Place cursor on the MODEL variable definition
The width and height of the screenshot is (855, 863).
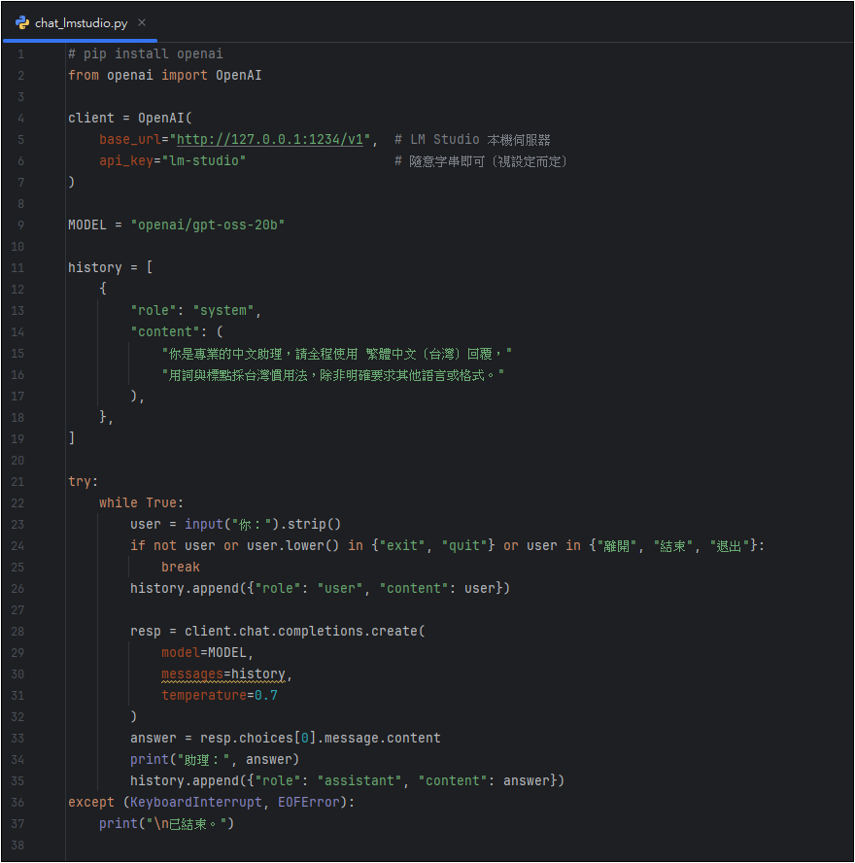pyautogui.click(x=87, y=224)
